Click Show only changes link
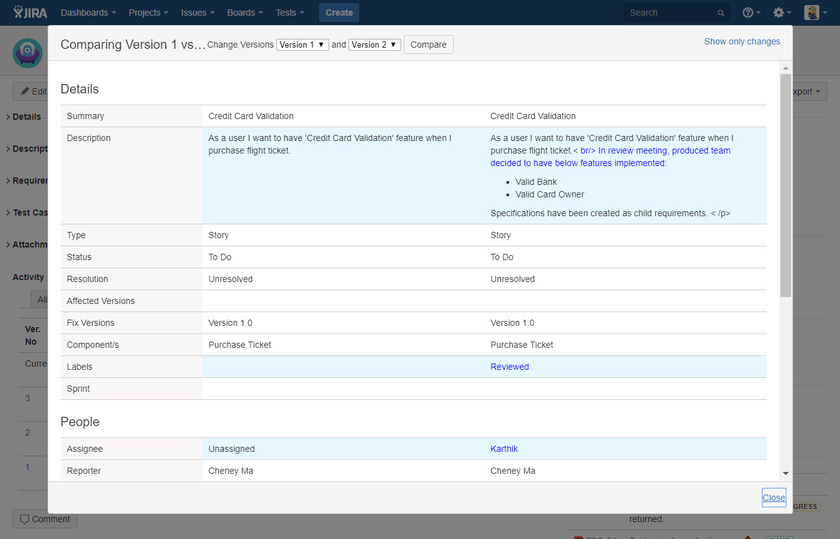This screenshot has width=840, height=539. click(x=742, y=41)
